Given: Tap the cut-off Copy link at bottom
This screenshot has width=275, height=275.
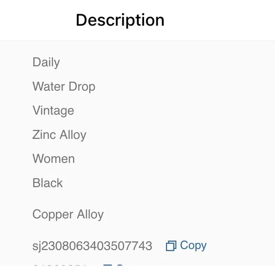Looking at the screenshot, I should point(120,265).
